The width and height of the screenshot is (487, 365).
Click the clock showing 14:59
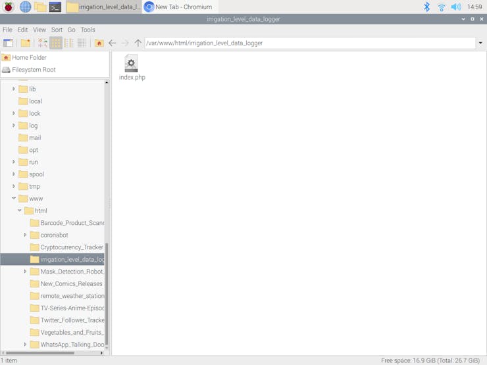coord(474,7)
